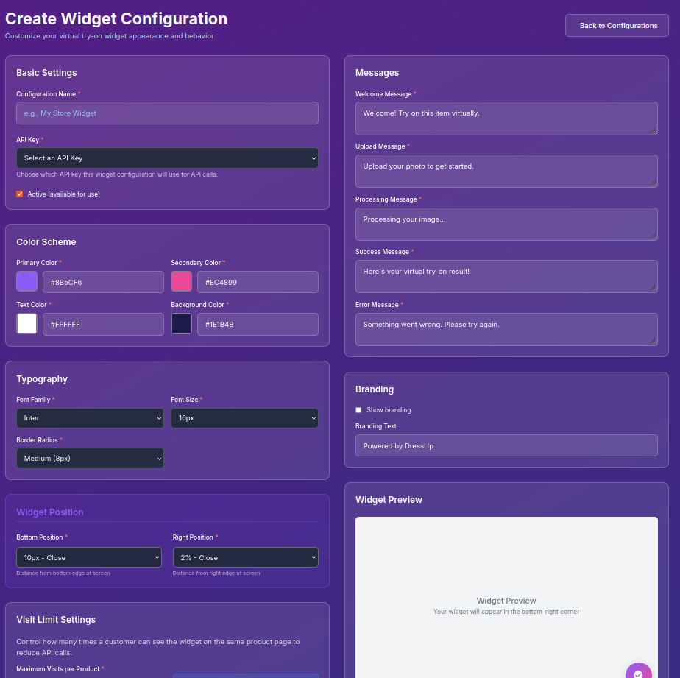The width and height of the screenshot is (680, 678).
Task: Click the Branding Text field
Action: (506, 445)
